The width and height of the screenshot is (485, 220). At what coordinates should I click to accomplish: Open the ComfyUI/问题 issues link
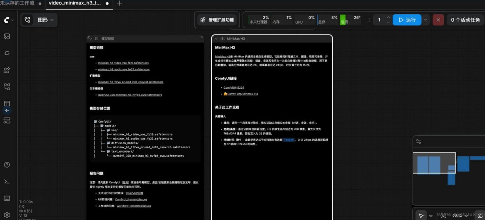(x=135, y=193)
